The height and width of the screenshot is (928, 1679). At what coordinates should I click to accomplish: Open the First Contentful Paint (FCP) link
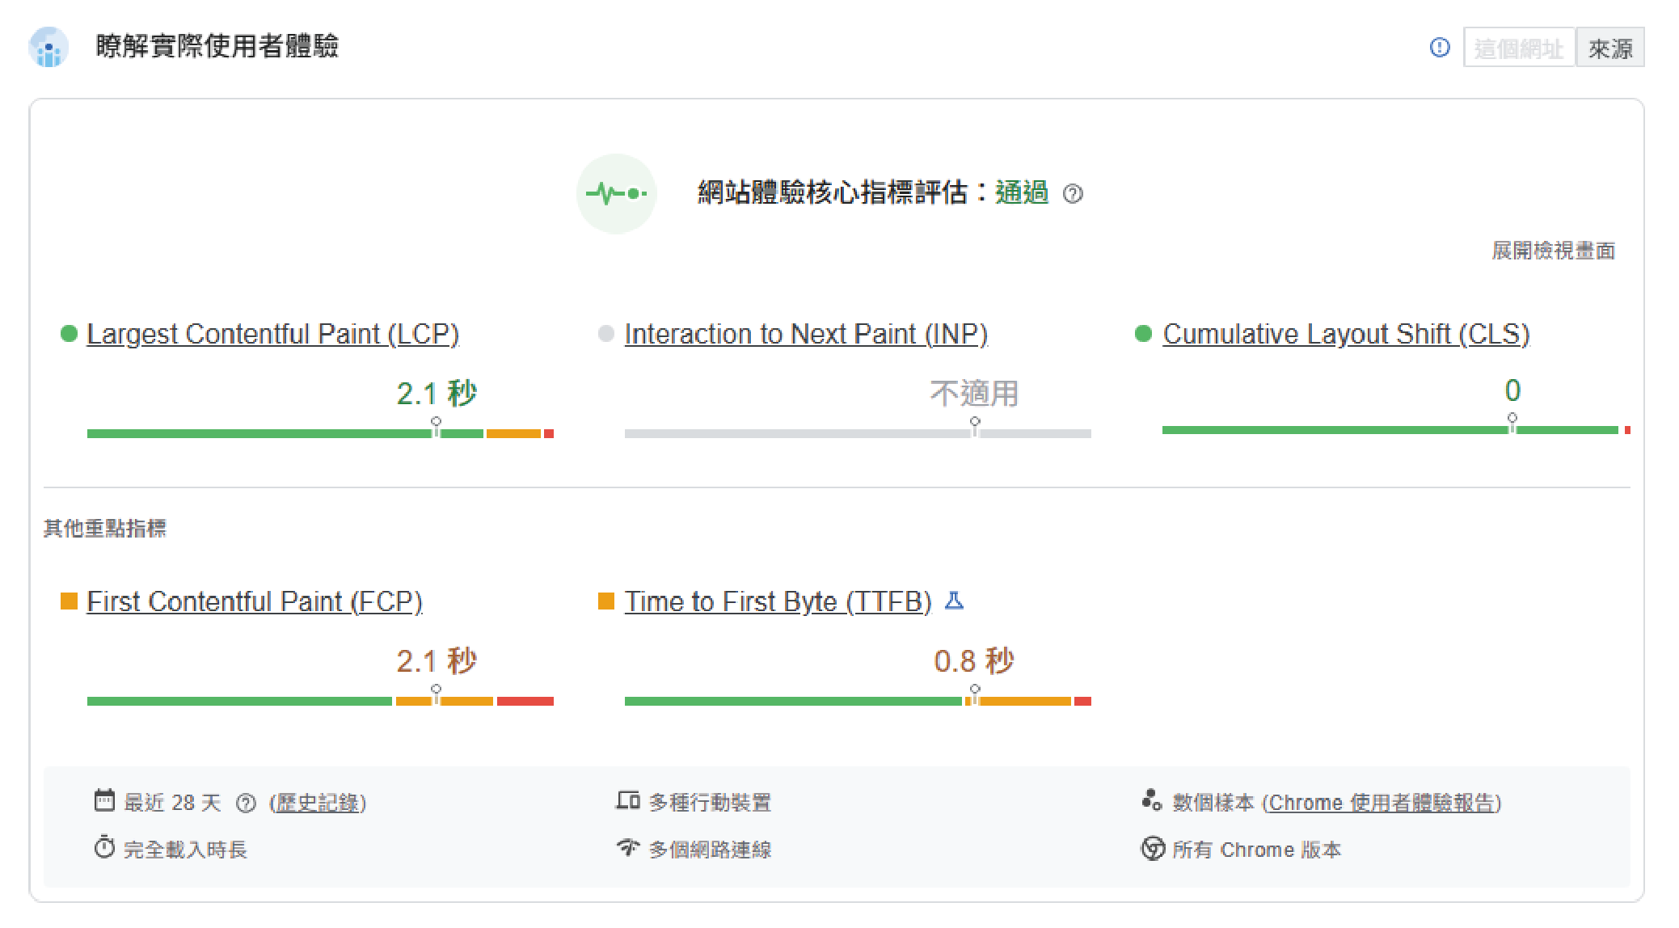(255, 601)
